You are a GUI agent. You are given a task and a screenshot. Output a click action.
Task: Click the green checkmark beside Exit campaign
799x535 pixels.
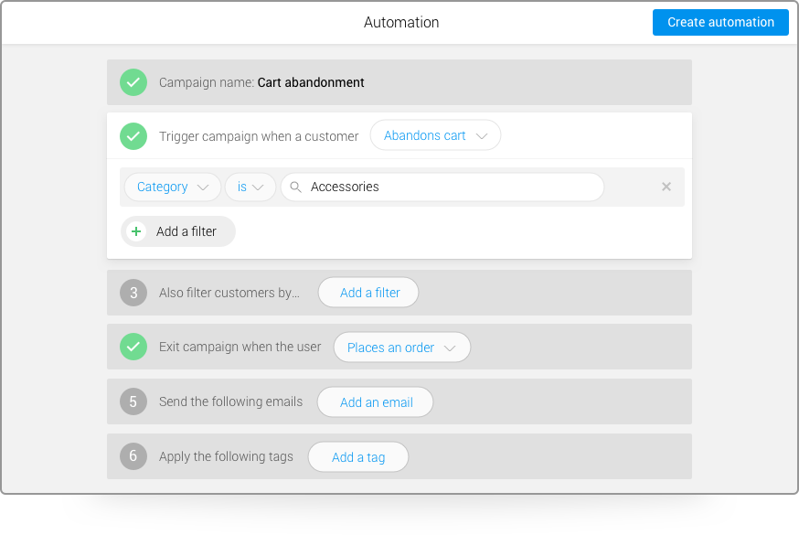(133, 348)
